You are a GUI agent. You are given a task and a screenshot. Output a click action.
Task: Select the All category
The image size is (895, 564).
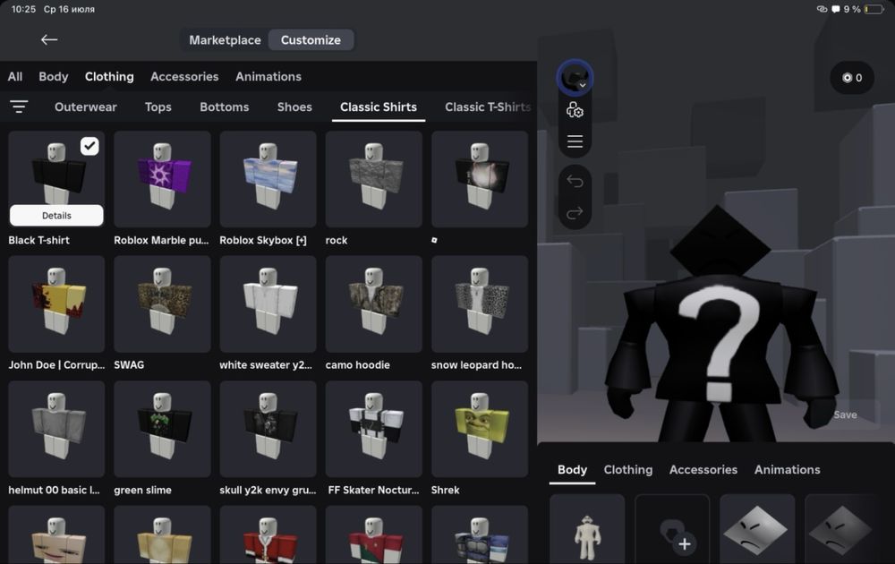15,76
